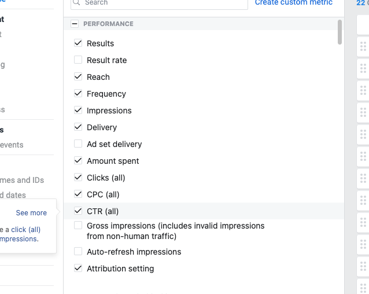
Task: Click See more in the tooltip
Action: (31, 213)
